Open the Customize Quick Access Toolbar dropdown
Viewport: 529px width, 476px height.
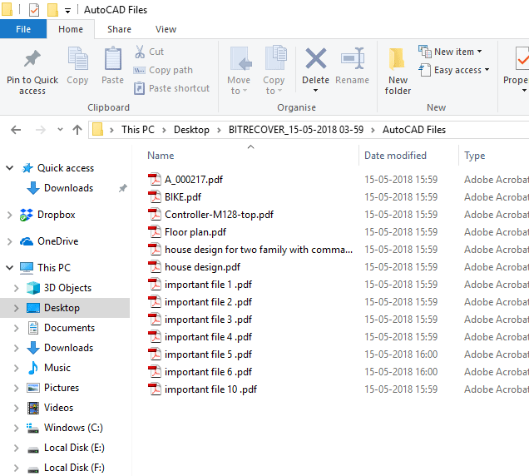pyautogui.click(x=67, y=11)
